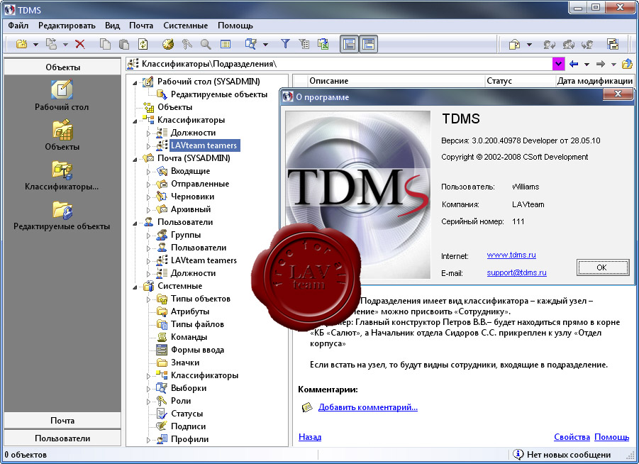639x464 pixels.
Task: Select Формы ввода in the tree
Action: coord(197,350)
